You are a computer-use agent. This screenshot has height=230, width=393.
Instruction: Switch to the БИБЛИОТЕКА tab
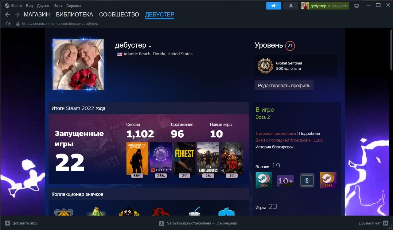[x=74, y=14]
